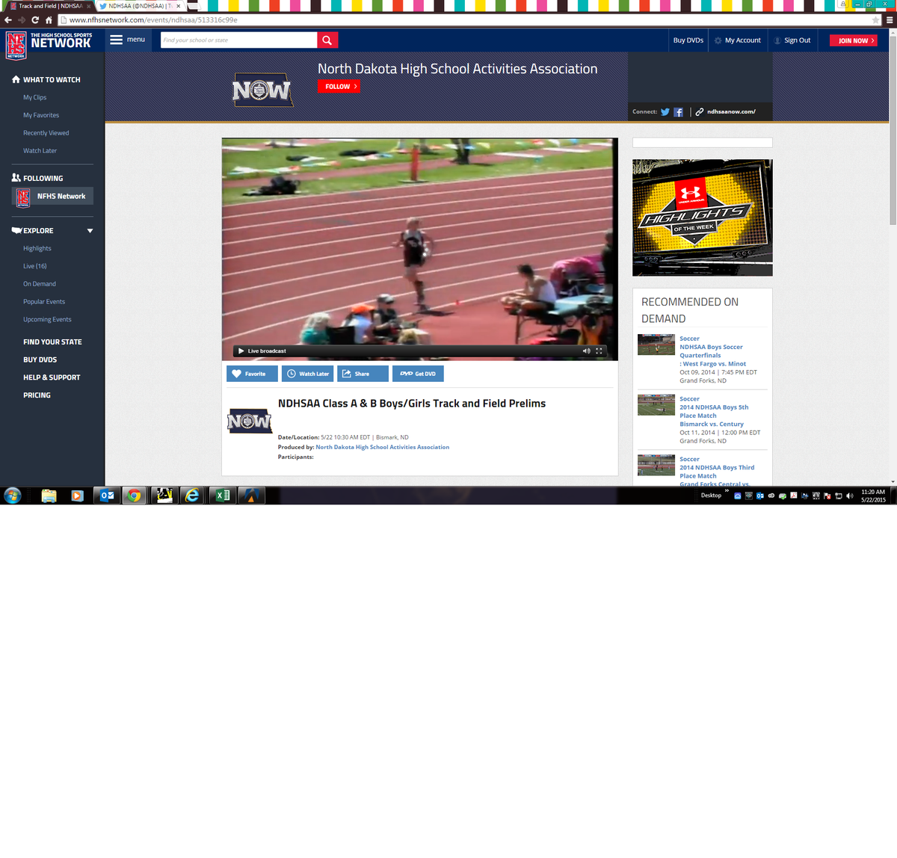Bookmark this page with star icon
The image size is (897, 858).
(876, 20)
